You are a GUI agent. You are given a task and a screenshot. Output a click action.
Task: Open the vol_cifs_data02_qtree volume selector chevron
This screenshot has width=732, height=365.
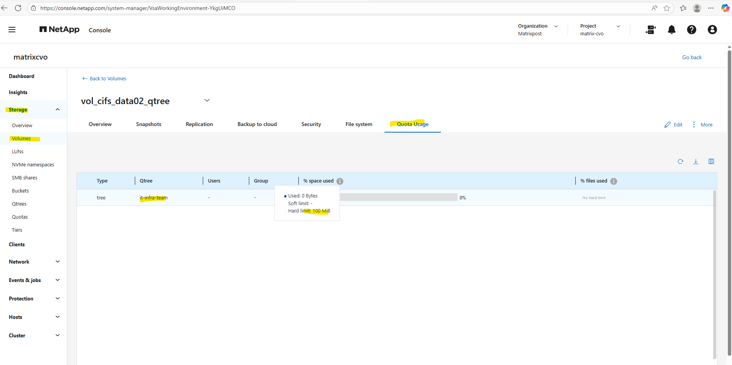coord(207,100)
